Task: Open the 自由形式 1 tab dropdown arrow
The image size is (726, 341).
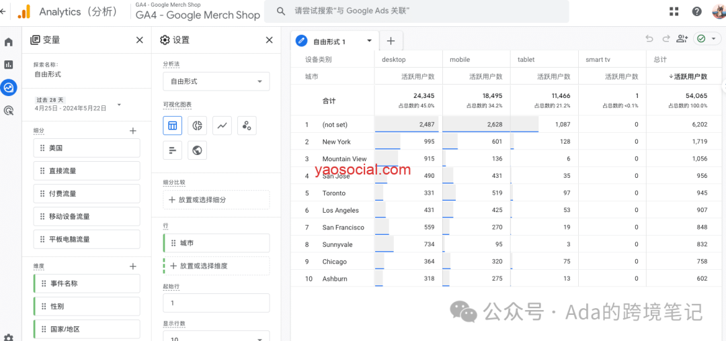Action: click(x=369, y=41)
